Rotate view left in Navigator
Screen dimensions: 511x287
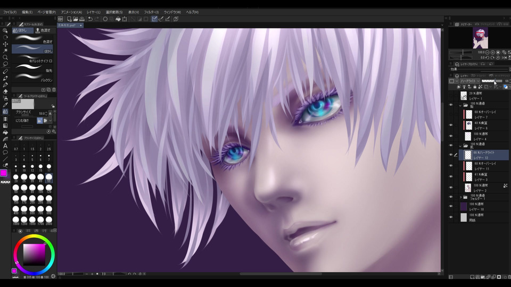[487, 57]
